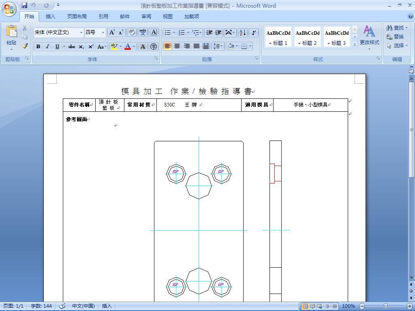Click the Office button logo

9,9
